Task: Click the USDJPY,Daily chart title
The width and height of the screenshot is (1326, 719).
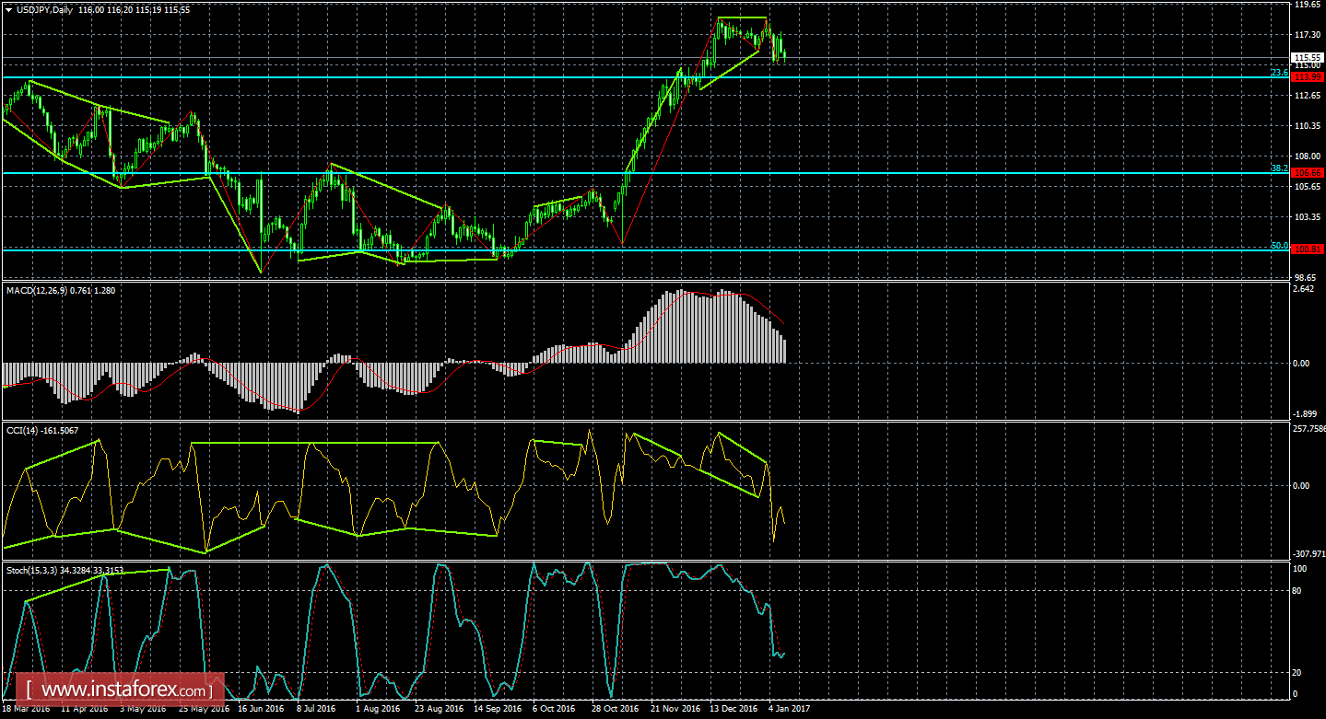Action: point(46,9)
